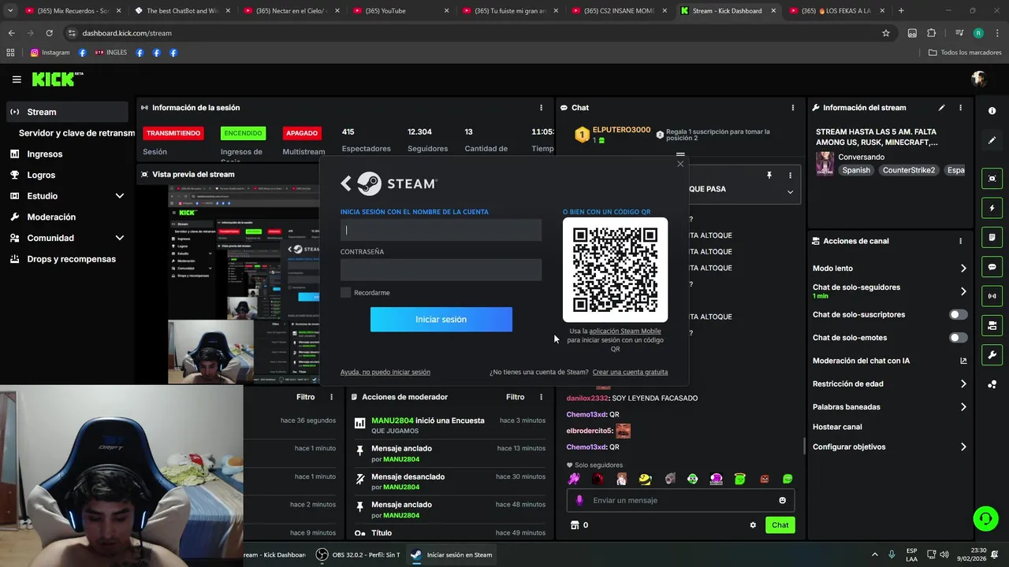
Task: Open Filtro menu in Acciones de moderador
Action: (x=516, y=397)
